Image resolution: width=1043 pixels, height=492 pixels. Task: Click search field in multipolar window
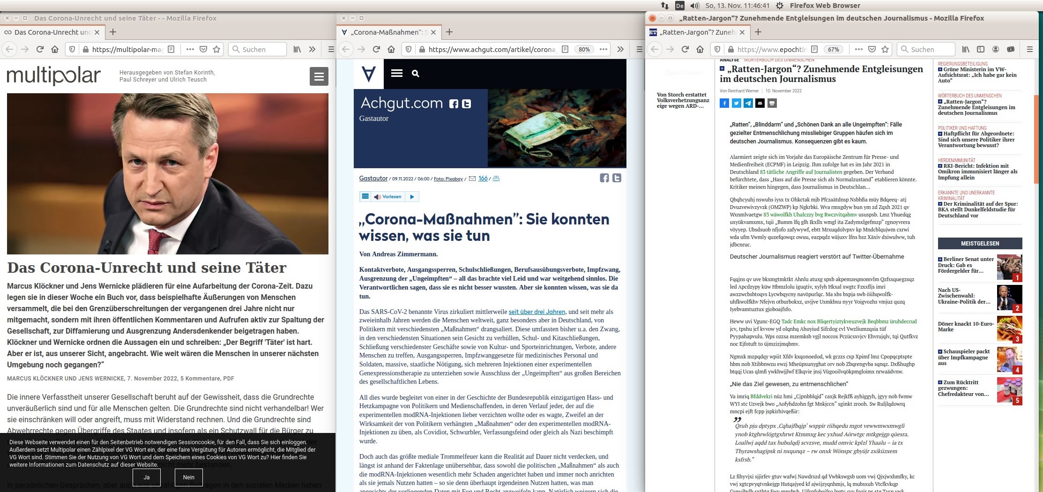tap(257, 49)
